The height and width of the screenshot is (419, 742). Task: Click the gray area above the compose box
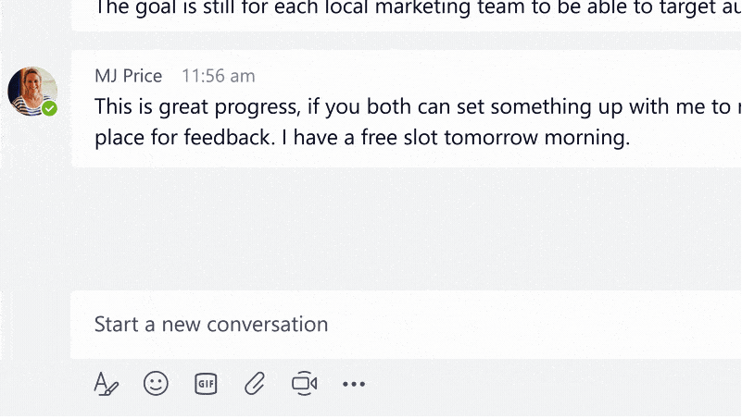click(x=406, y=229)
